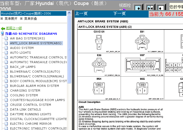Click the green back arrow icon
This screenshot has width=183, height=130.
pos(3,28)
